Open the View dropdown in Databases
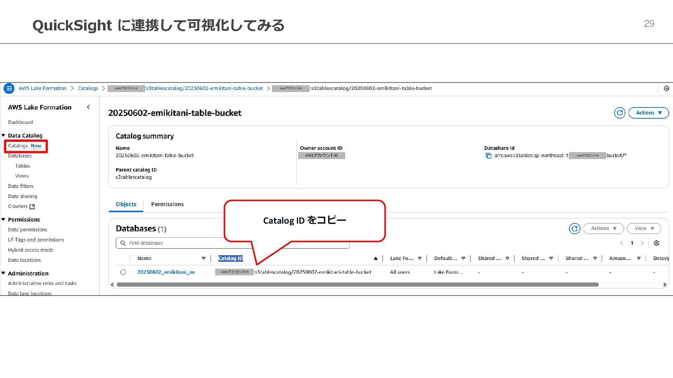The width and height of the screenshot is (673, 378). tap(644, 229)
